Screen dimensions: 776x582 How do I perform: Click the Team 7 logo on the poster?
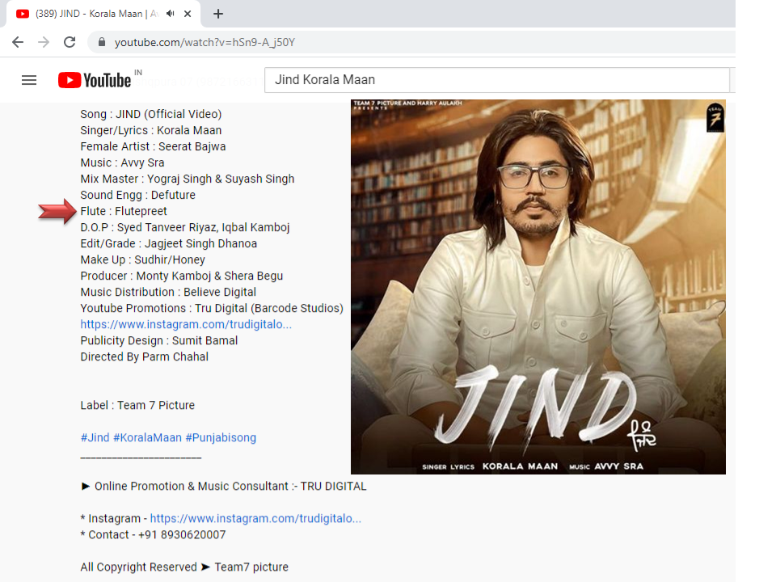715,118
